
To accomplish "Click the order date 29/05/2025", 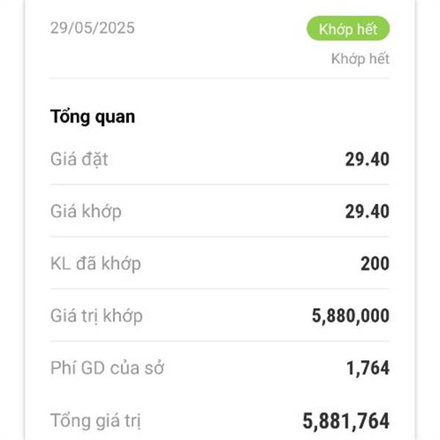I will tap(92, 29).
